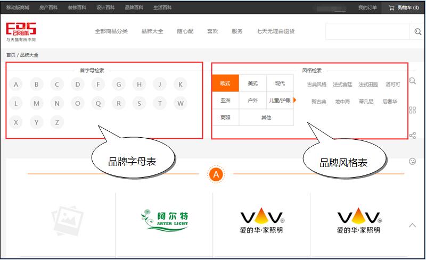
Task: Click the 蒂凡尼 style link
Action: [x=366, y=102]
